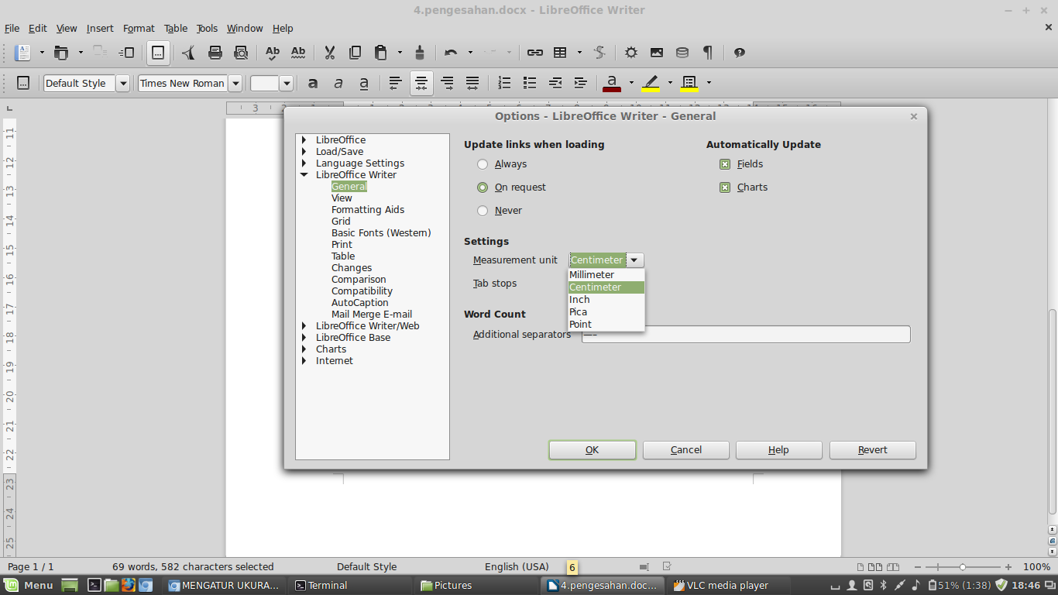This screenshot has width=1058, height=595.
Task: Select Formatting Aids in options tree
Action: 368,210
